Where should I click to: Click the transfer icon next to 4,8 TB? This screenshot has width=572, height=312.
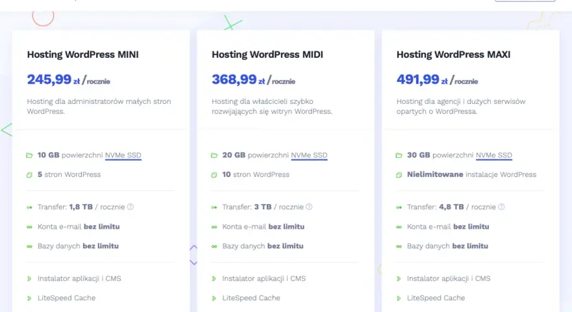click(x=398, y=207)
